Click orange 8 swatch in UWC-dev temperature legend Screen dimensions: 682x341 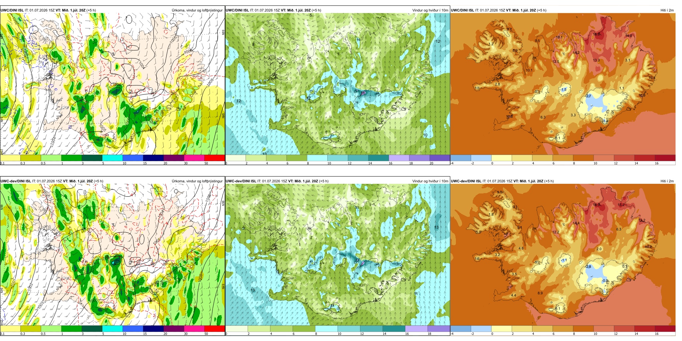(x=583, y=329)
